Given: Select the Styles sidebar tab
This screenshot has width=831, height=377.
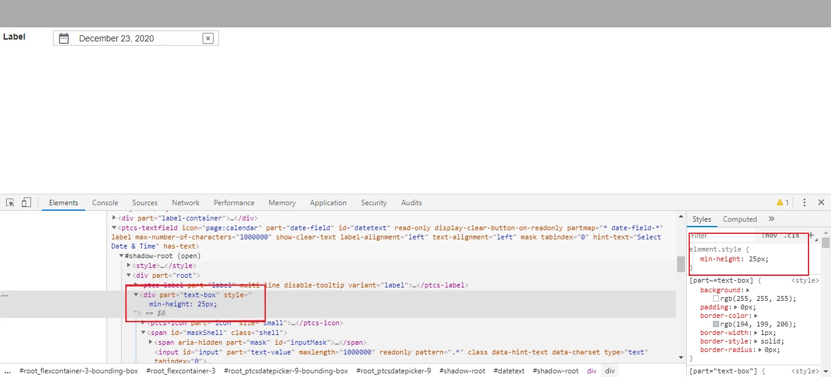Looking at the screenshot, I should click(x=701, y=219).
